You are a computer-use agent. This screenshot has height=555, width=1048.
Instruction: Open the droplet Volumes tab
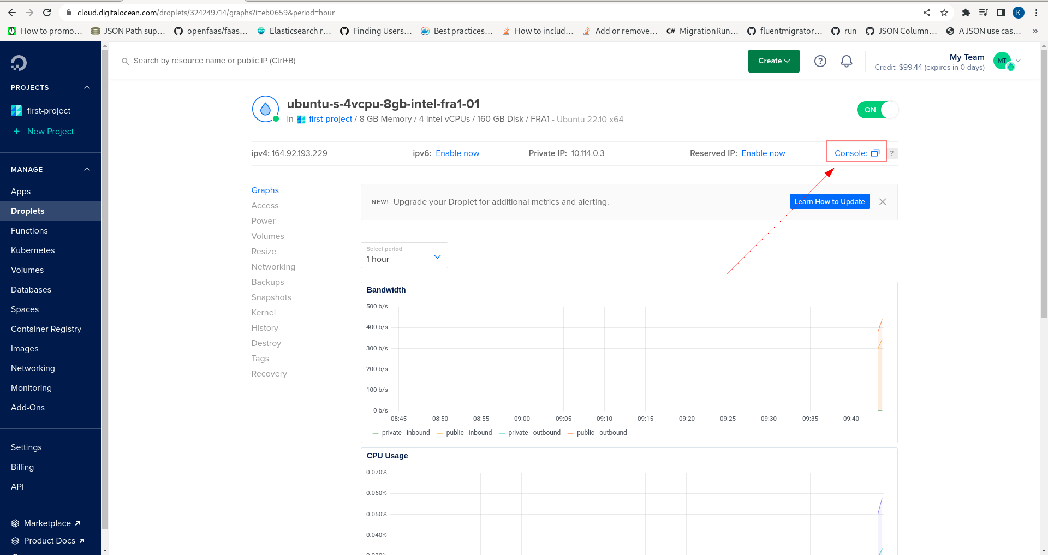pyautogui.click(x=267, y=236)
